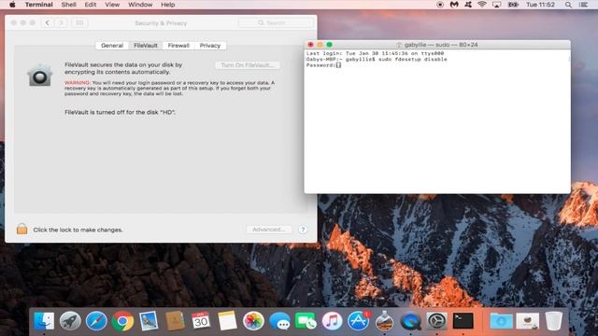The image size is (598, 336).
Task: Show all preferences grid button
Action: [79, 22]
